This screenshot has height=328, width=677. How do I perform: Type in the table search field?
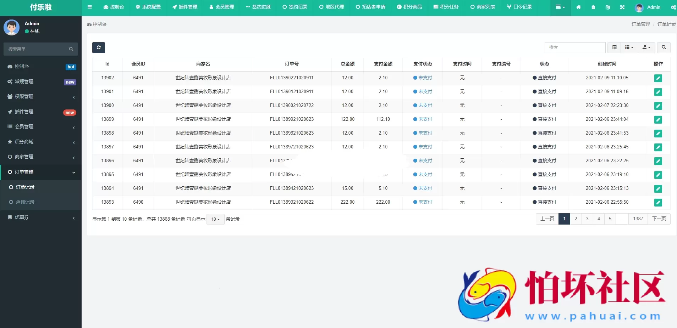(575, 47)
